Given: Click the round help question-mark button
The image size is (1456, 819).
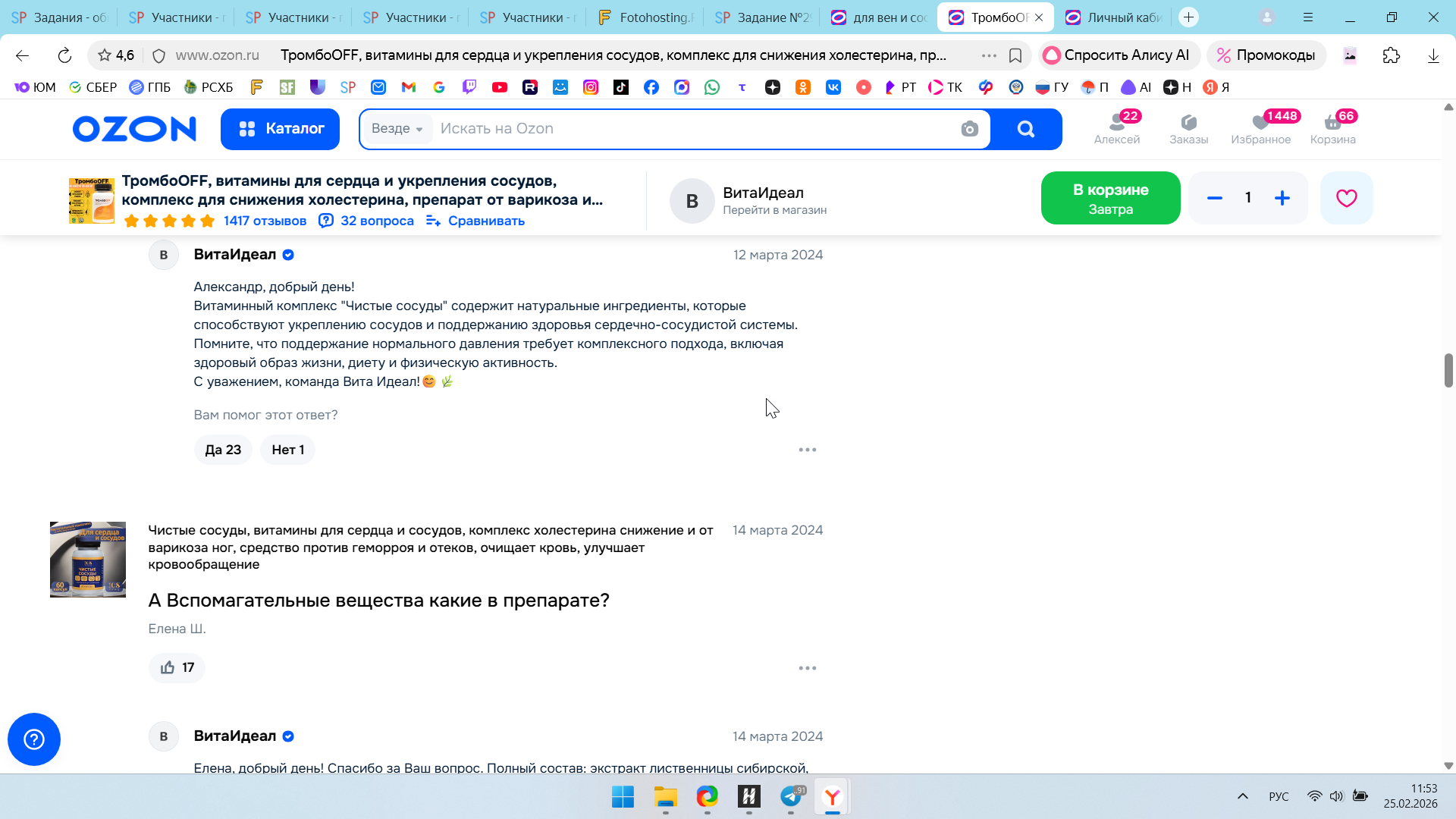Looking at the screenshot, I should pyautogui.click(x=34, y=739).
